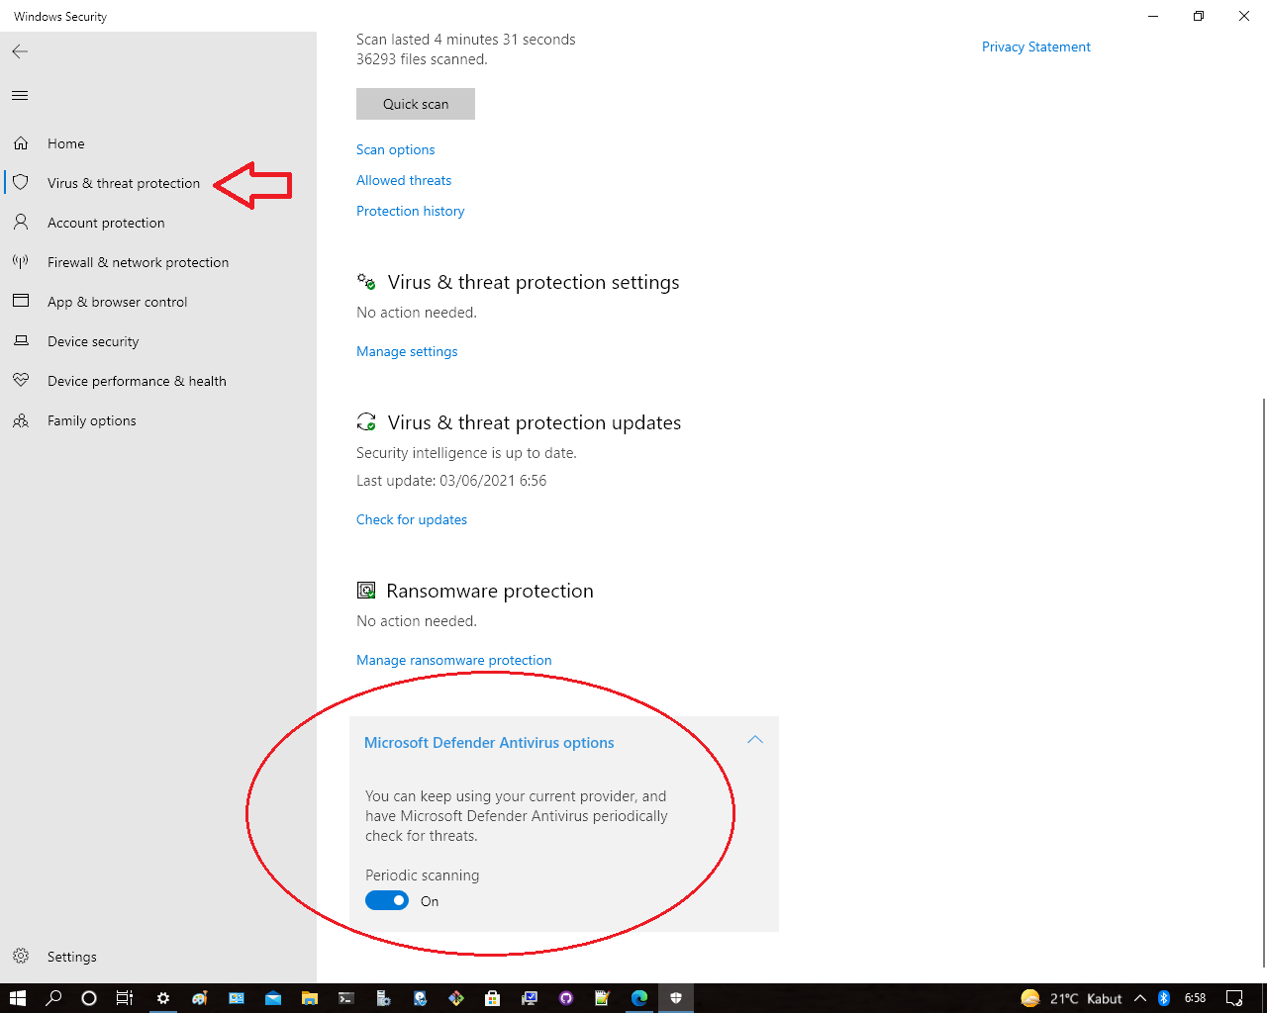Open Family options page
The height and width of the screenshot is (1013, 1267).
[158, 420]
